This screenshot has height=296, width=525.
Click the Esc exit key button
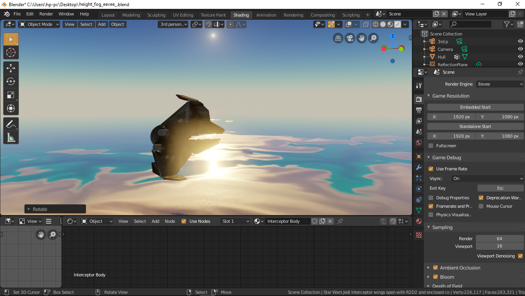click(x=500, y=188)
